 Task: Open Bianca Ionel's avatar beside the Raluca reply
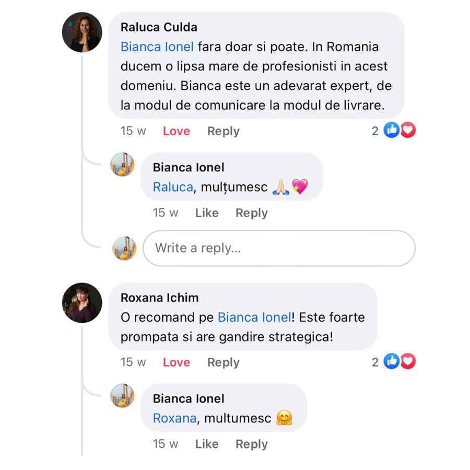[x=123, y=164]
